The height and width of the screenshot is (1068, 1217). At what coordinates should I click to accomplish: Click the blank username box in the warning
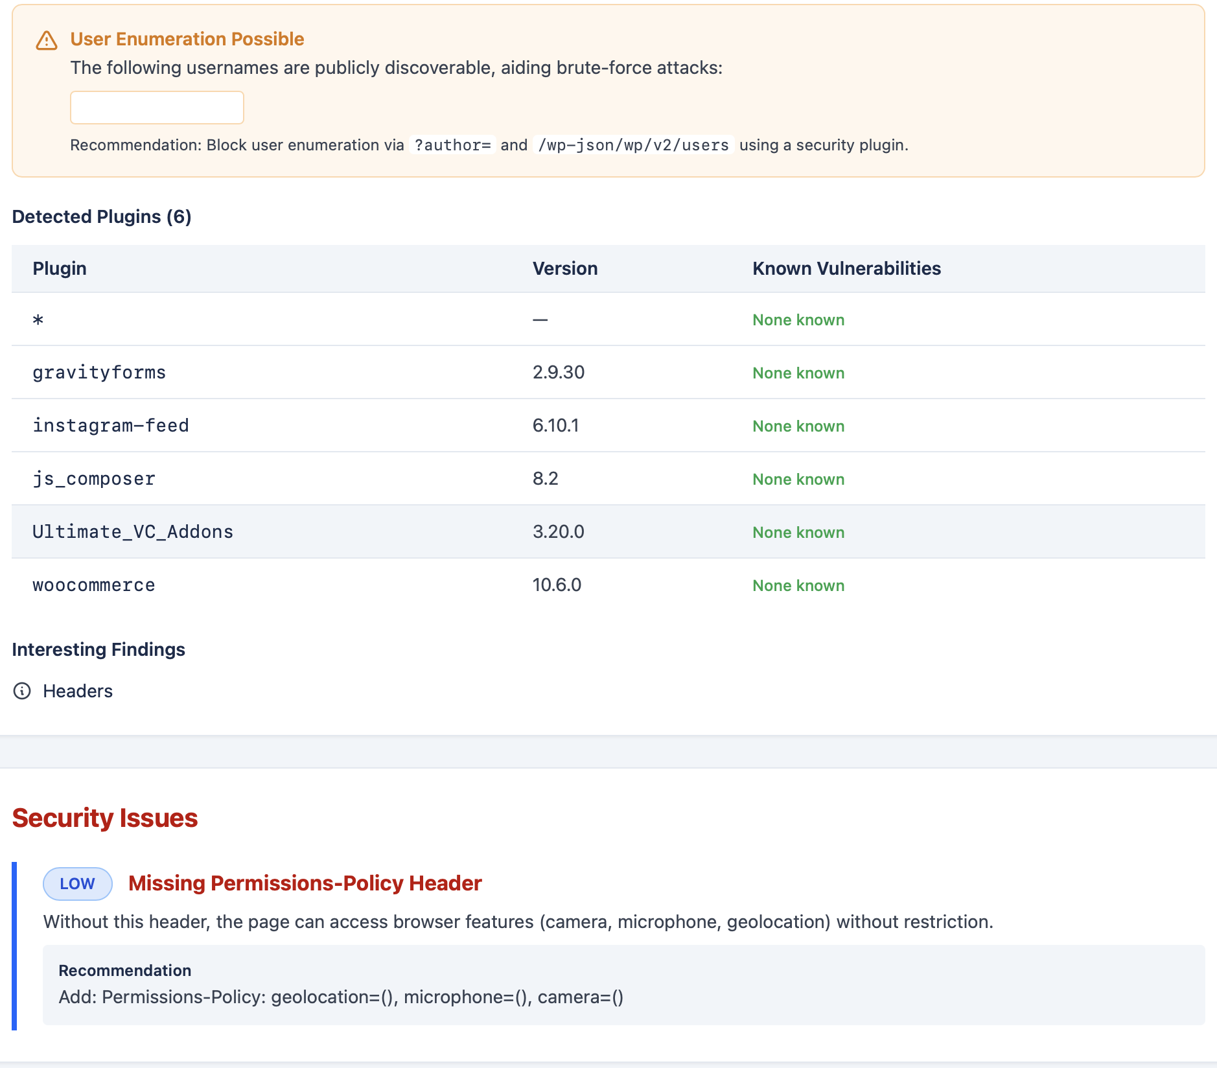tap(157, 108)
